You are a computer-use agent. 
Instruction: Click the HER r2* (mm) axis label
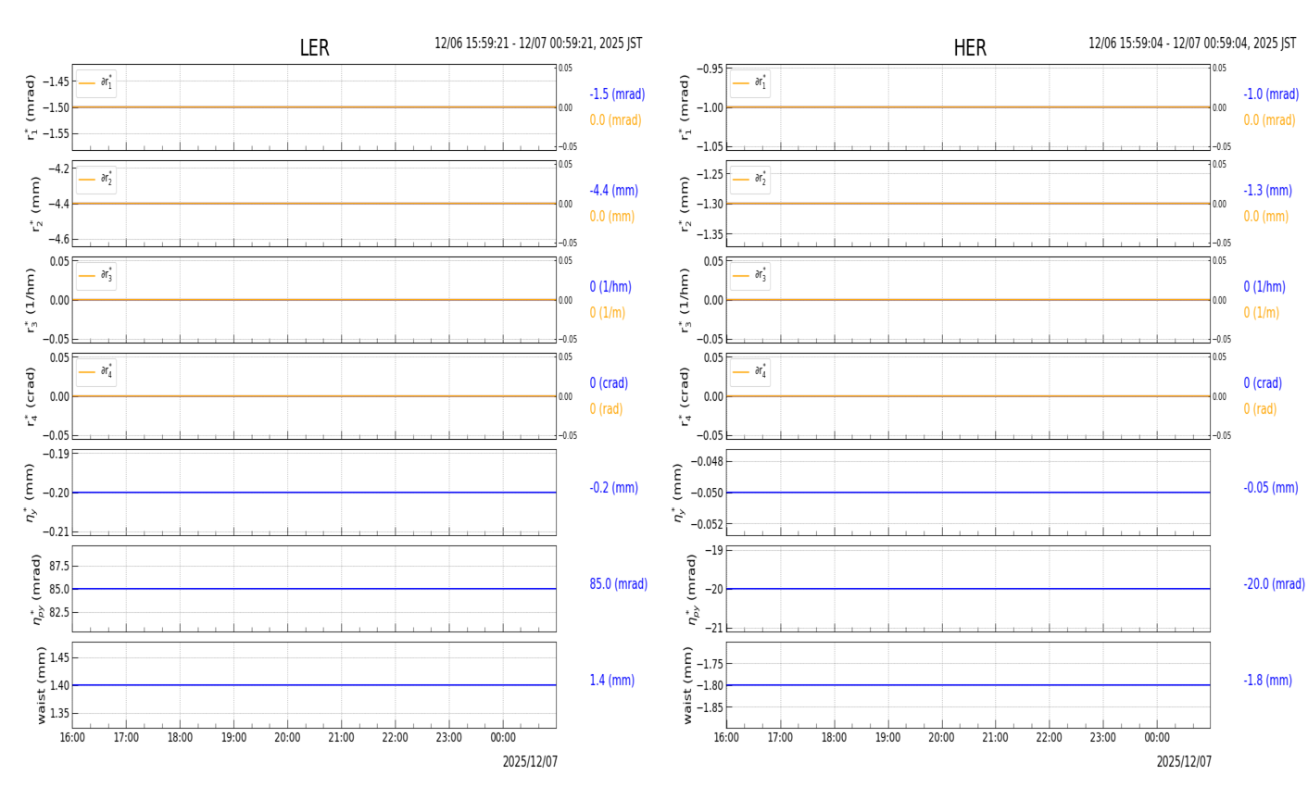tap(685, 204)
